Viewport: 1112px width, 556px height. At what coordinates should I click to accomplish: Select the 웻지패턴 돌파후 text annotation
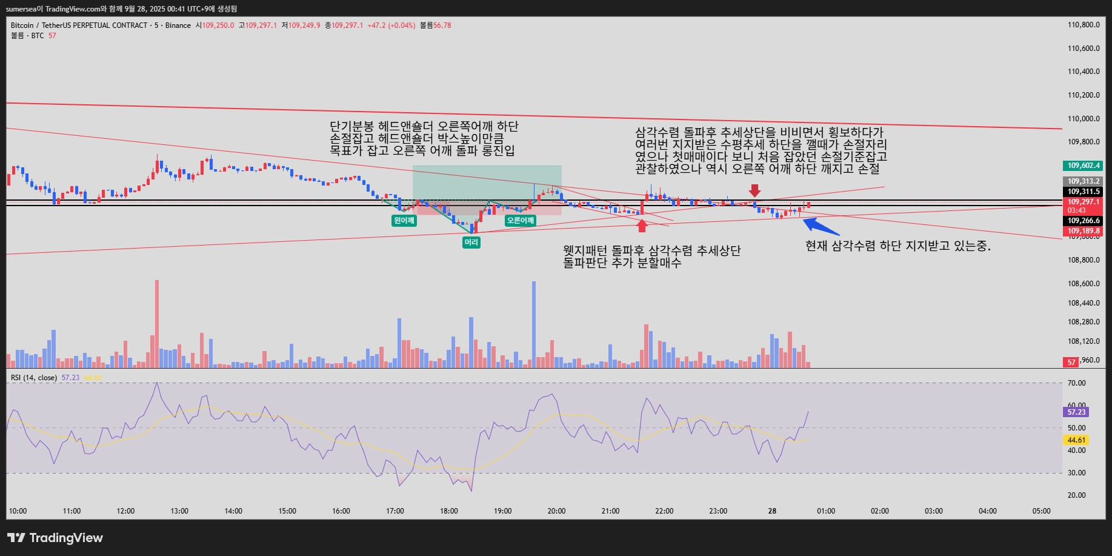651,256
